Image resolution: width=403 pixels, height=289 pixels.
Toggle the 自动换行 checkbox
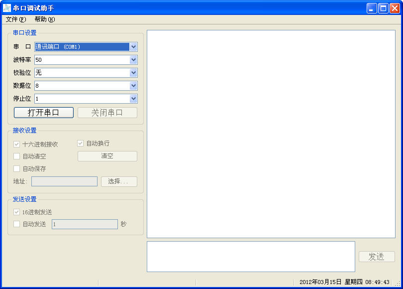(x=81, y=144)
